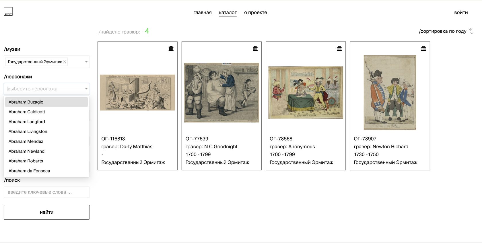The width and height of the screenshot is (482, 250).
Task: Click the museum icon on card ОГ-116813
Action: pos(171,48)
